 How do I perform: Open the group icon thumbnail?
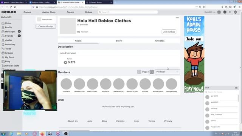click(x=68, y=26)
